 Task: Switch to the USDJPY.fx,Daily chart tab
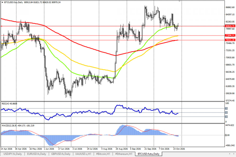coord(13,154)
